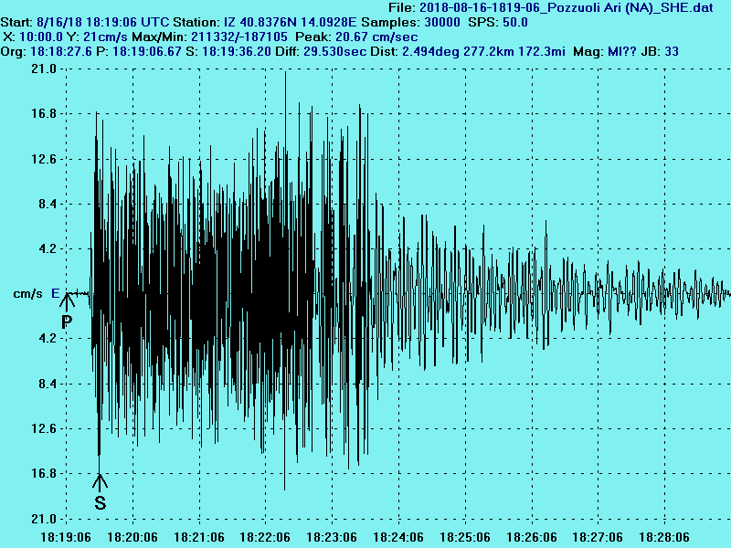The width and height of the screenshot is (731, 548).
Task: Click the origin time 18:18:27.6
Action: 61,52
